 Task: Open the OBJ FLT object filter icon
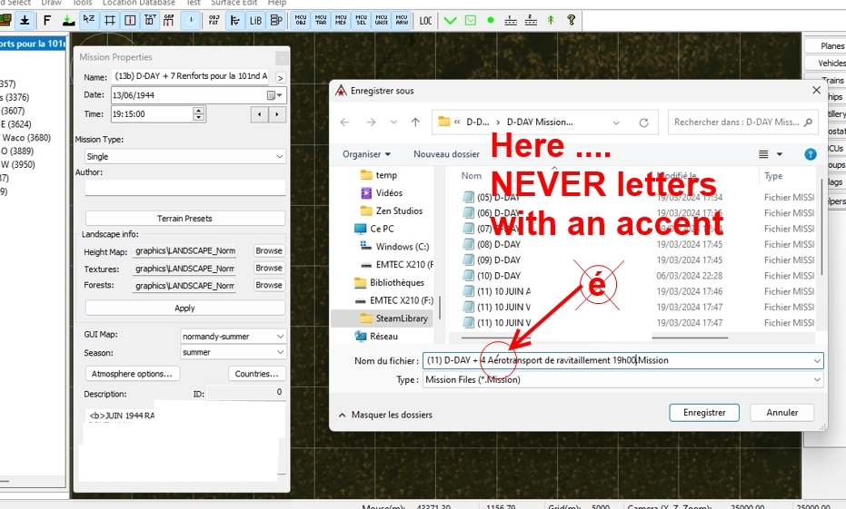pyautogui.click(x=214, y=21)
